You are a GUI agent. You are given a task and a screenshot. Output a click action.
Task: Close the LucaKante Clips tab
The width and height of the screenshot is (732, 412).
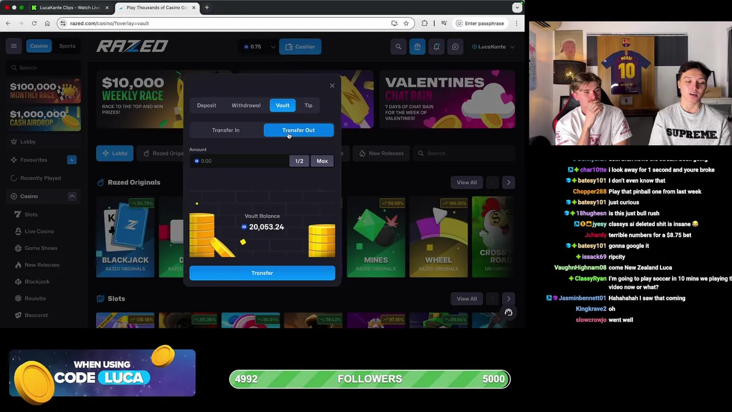tap(107, 7)
